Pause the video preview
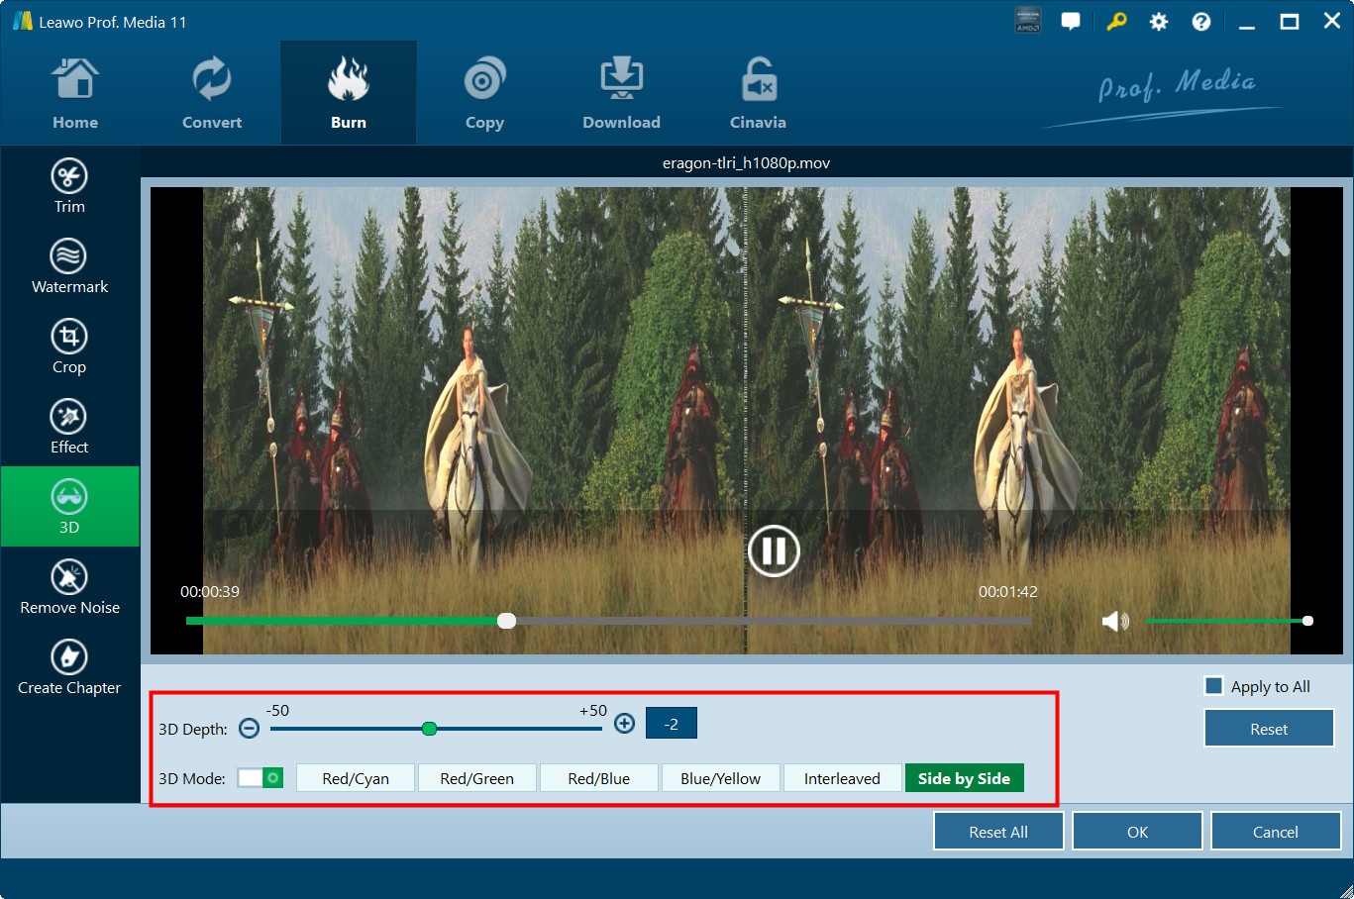The height and width of the screenshot is (899, 1354). coord(774,550)
